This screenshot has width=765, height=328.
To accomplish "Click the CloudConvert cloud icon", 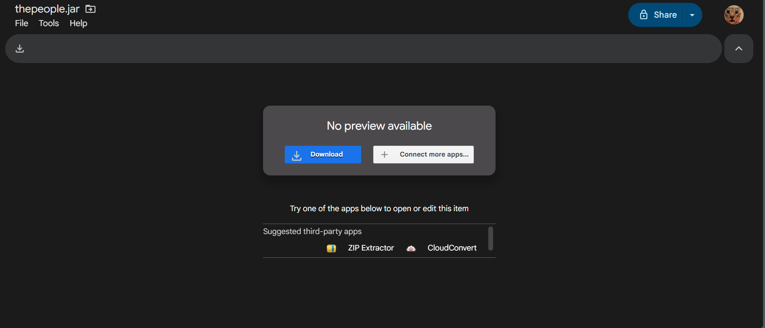I will point(411,249).
